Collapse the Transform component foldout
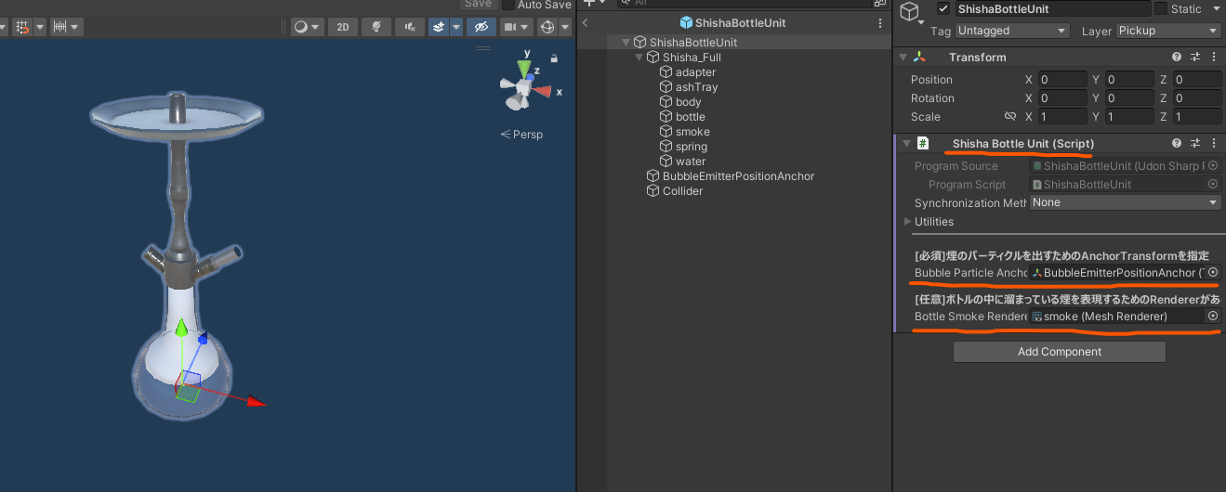Screen dimensions: 1226x492 pos(903,58)
